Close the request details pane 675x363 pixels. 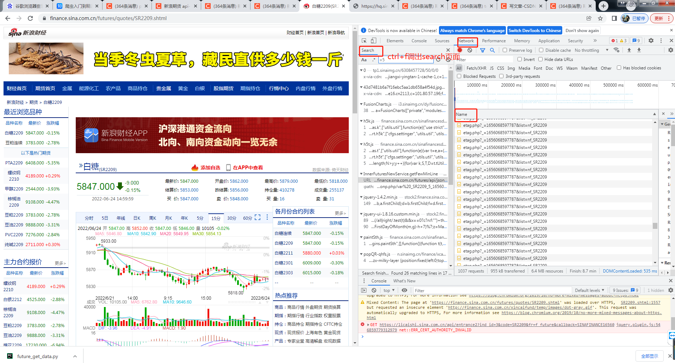[x=663, y=114]
